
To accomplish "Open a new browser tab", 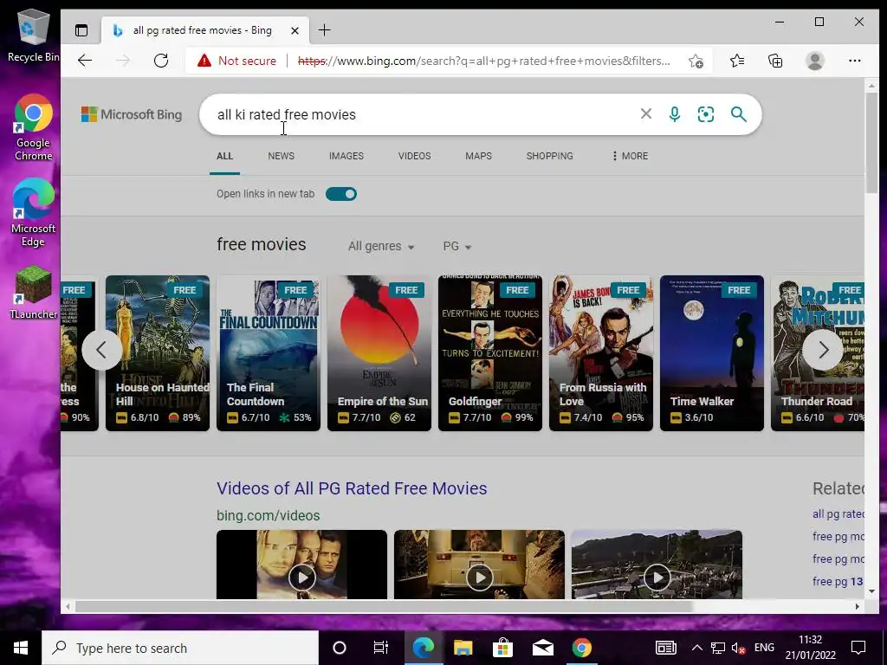I will click(325, 30).
